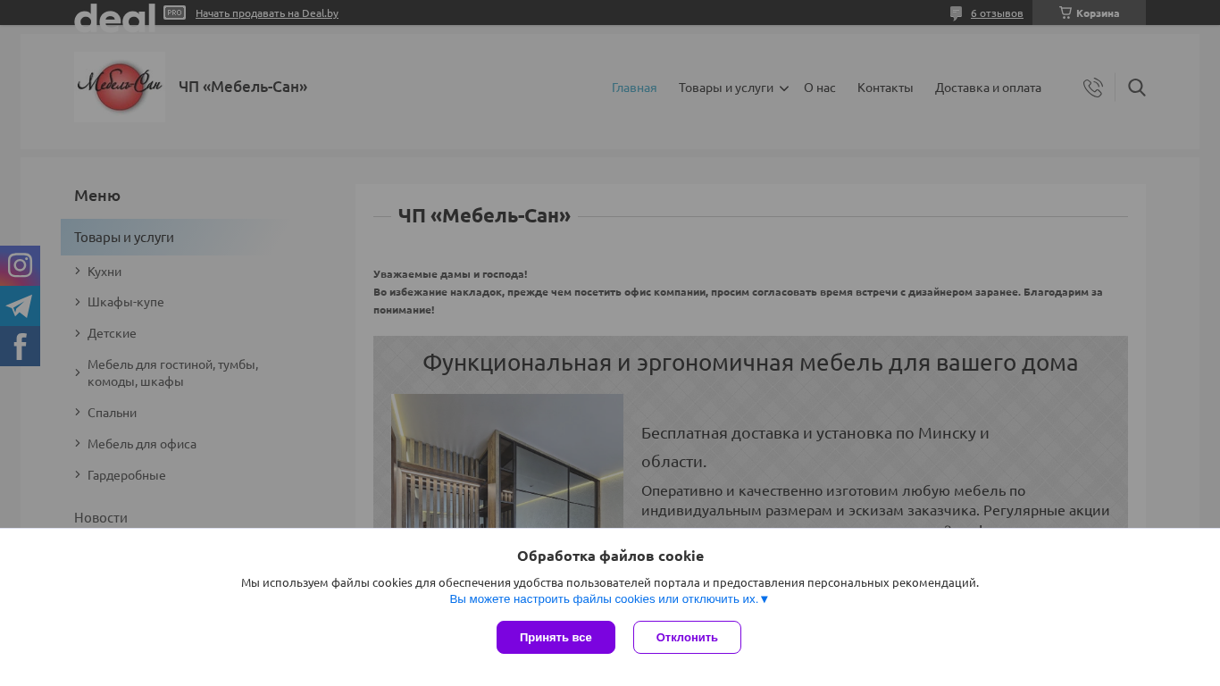The height and width of the screenshot is (686, 1220).
Task: Open the Кухни category link
Action: point(104,272)
